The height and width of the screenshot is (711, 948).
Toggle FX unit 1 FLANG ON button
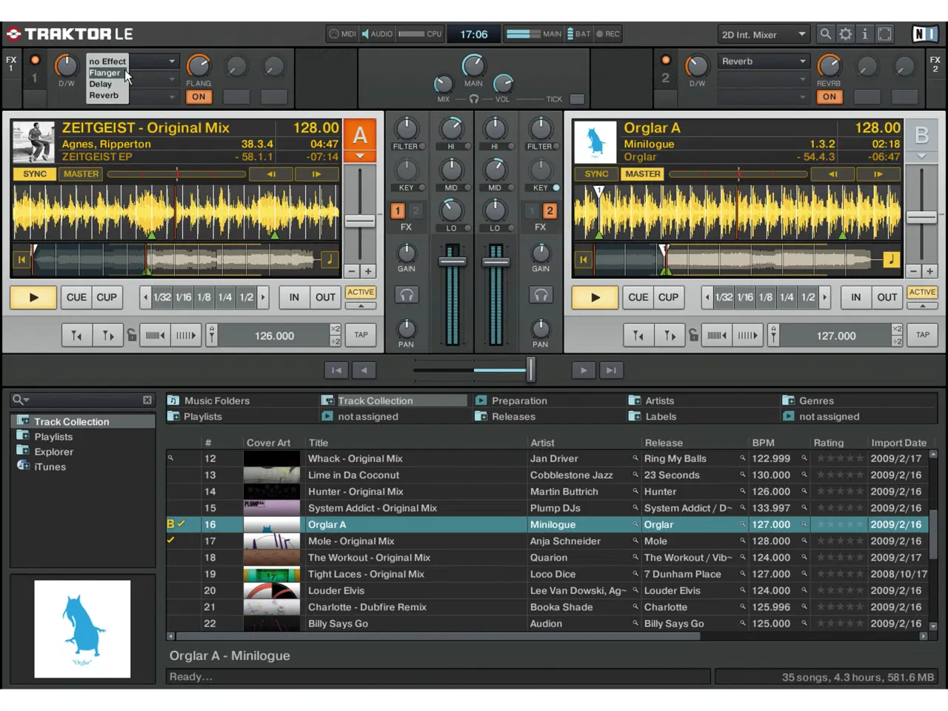[198, 97]
